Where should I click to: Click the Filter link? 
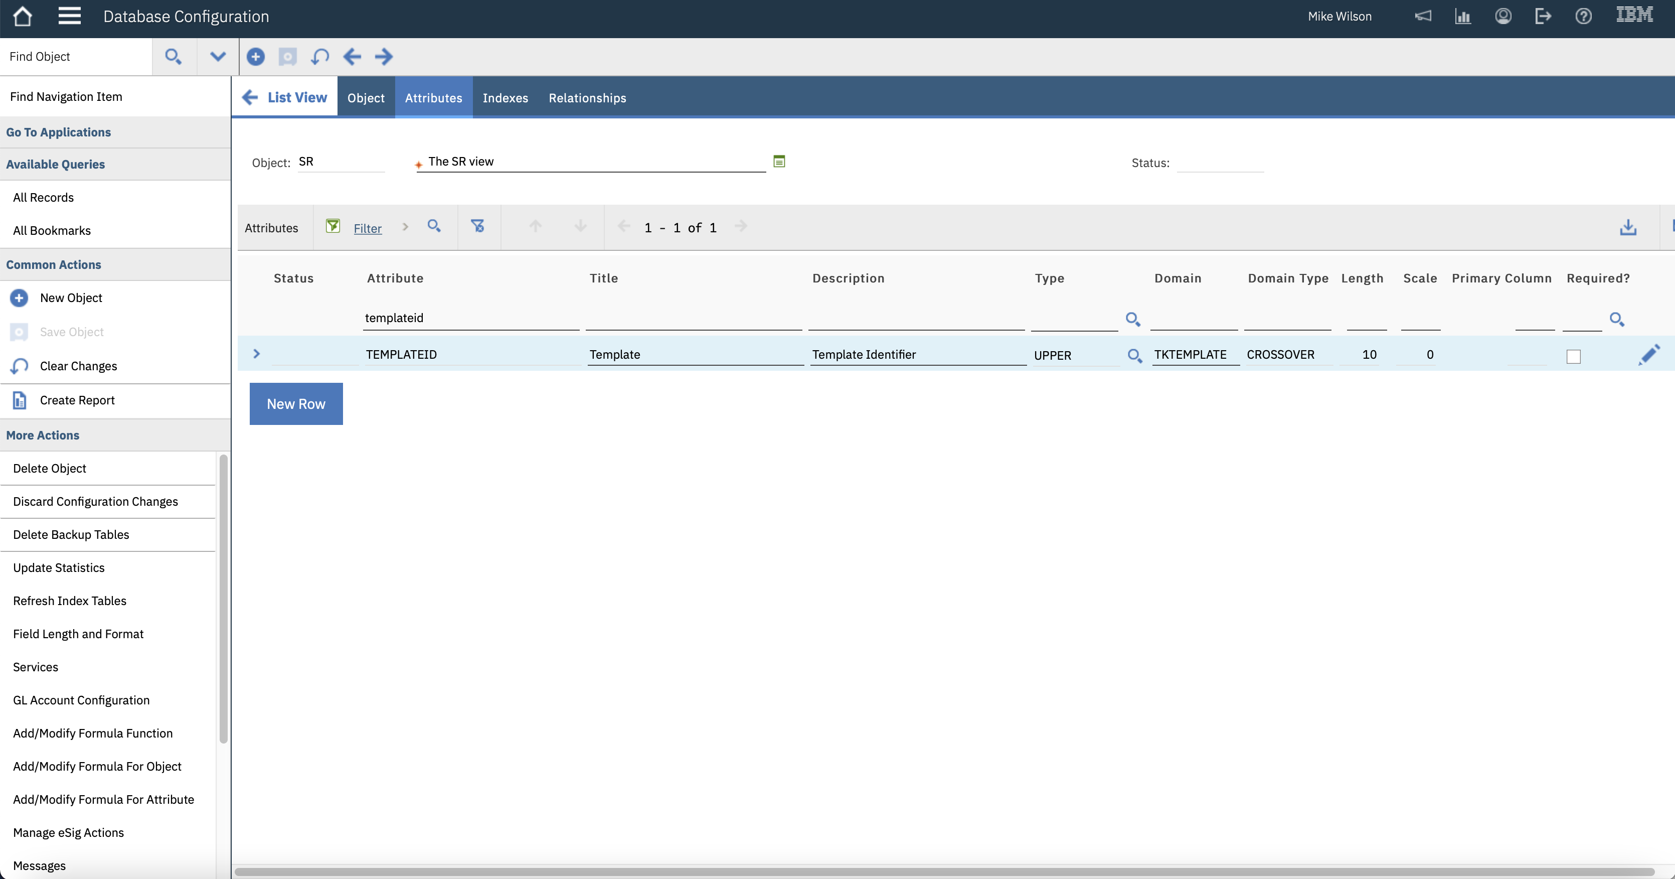pos(368,228)
